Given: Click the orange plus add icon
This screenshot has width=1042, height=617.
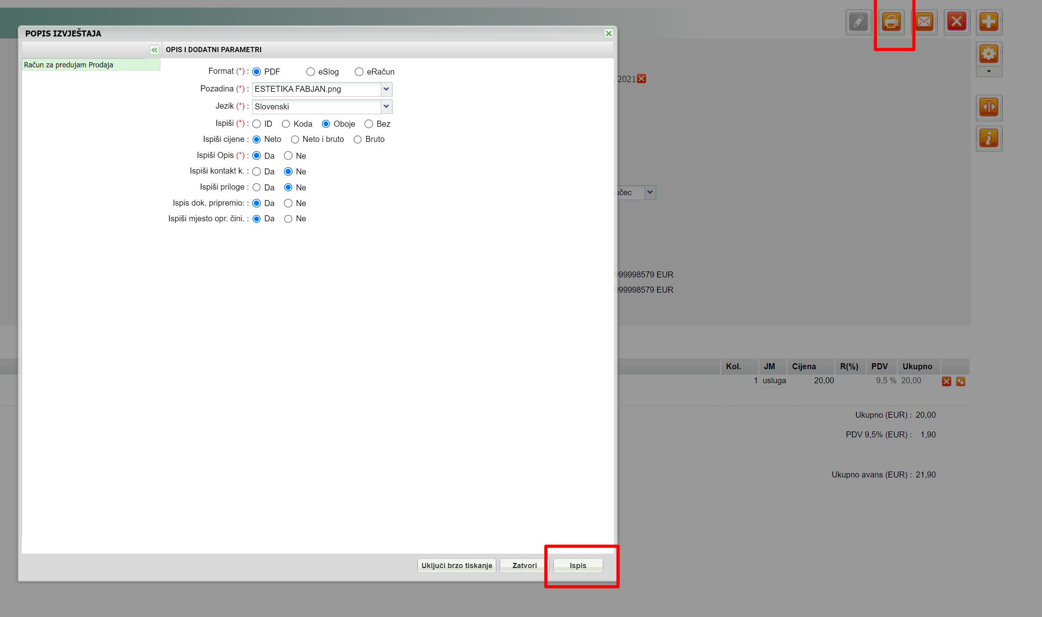Looking at the screenshot, I should [x=989, y=22].
